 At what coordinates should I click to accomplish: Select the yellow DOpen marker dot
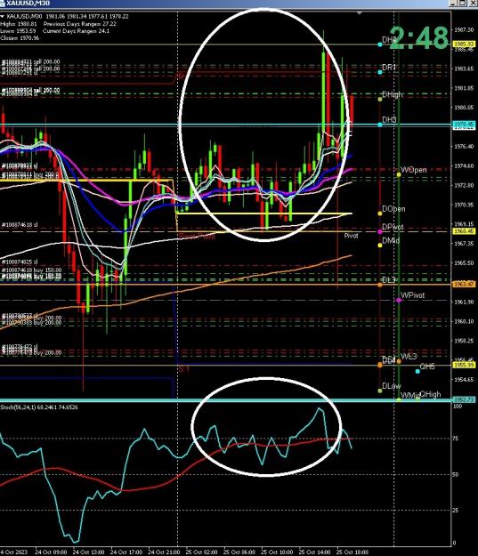point(380,214)
